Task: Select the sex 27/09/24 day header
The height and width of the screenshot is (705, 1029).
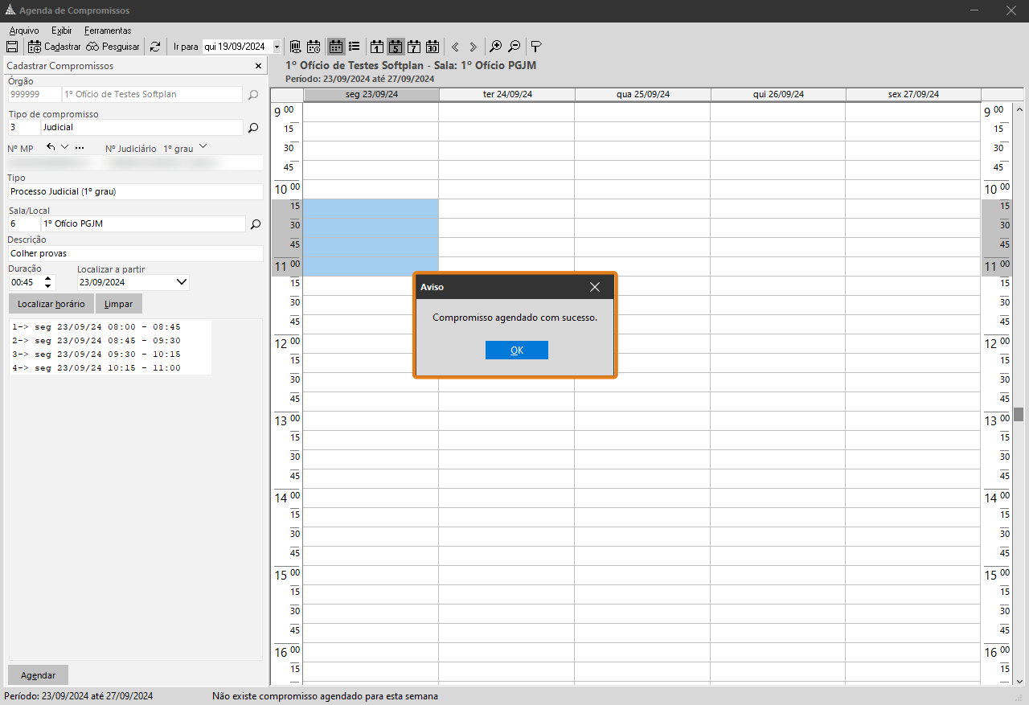Action: (x=913, y=94)
